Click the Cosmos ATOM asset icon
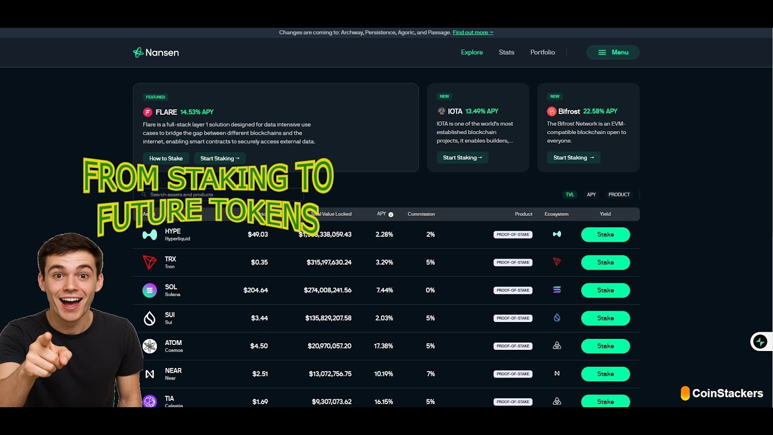 pos(150,346)
